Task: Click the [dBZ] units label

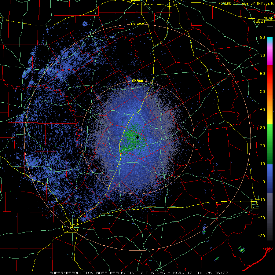Action: pos(259,21)
